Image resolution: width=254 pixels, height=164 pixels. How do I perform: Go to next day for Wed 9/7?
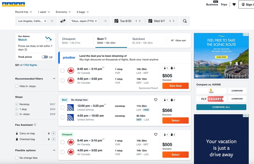[174, 21]
